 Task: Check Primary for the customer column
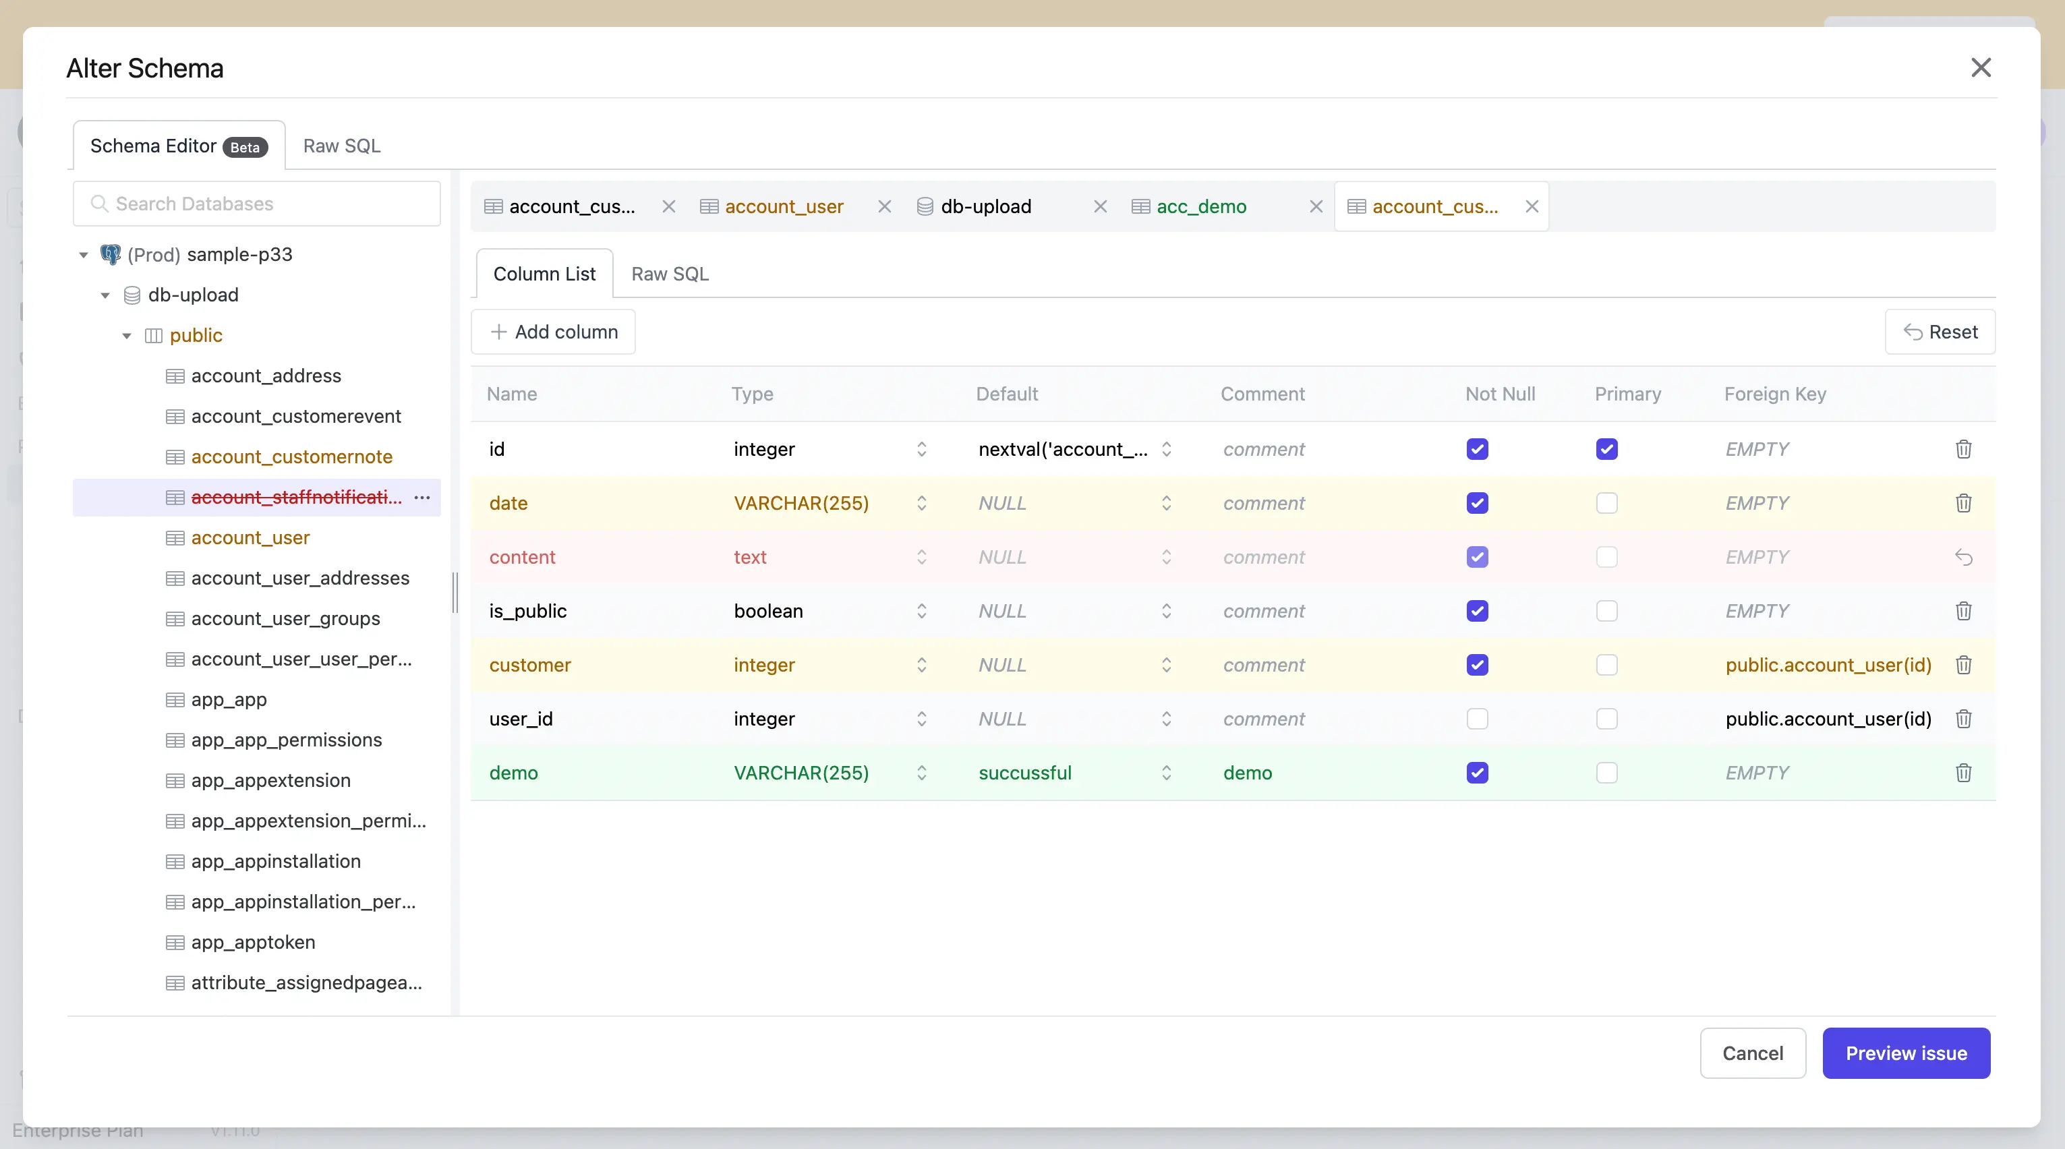(1606, 665)
